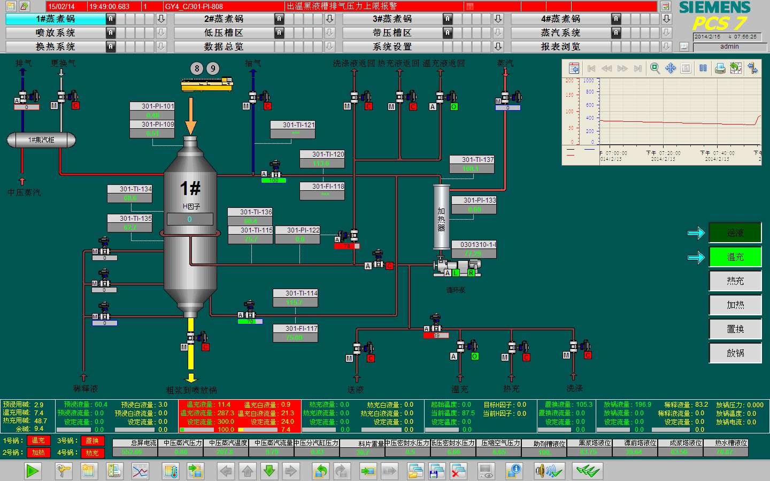Pause the trend update

[703, 68]
